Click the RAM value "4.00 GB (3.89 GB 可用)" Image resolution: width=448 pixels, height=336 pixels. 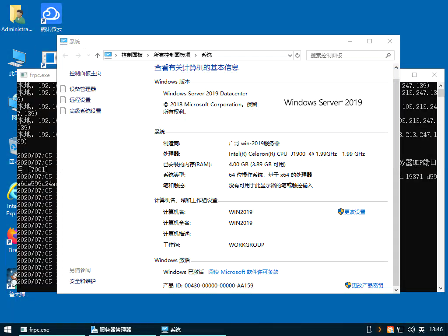257,164
